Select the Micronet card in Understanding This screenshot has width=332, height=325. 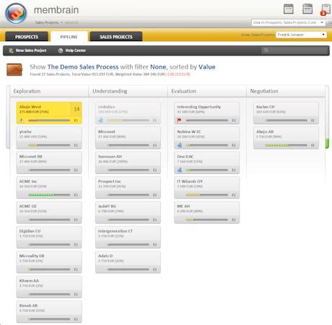[x=128, y=138]
